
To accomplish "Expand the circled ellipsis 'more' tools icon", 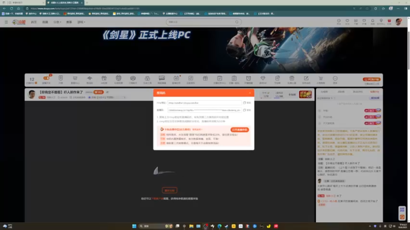I will (335, 78).
